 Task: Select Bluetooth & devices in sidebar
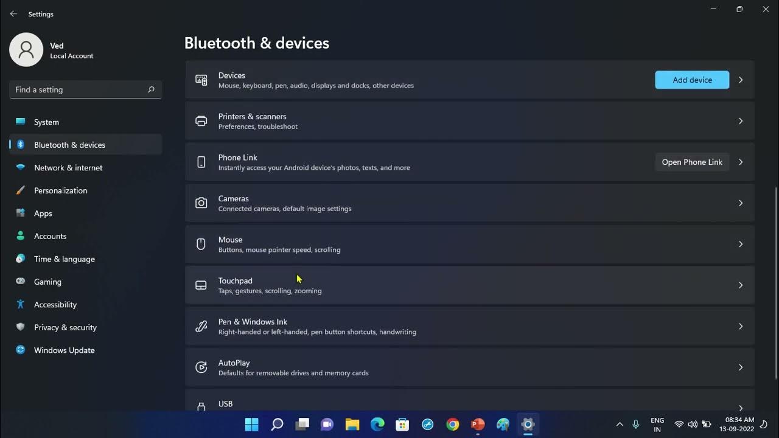click(x=85, y=145)
